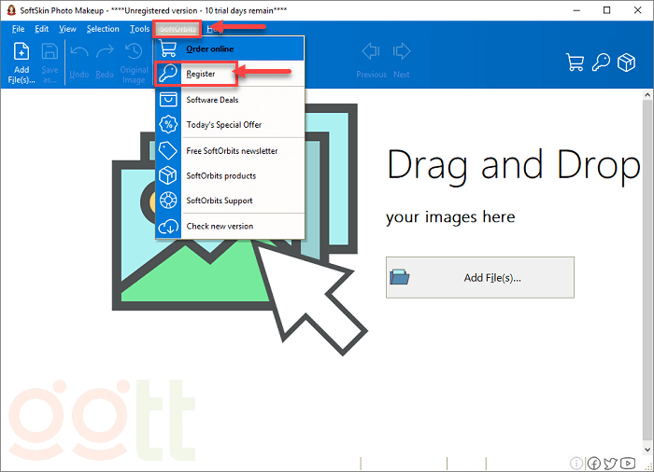The width and height of the screenshot is (654, 472).
Task: Click the shopping cart icon in toolbar
Action: point(576,62)
